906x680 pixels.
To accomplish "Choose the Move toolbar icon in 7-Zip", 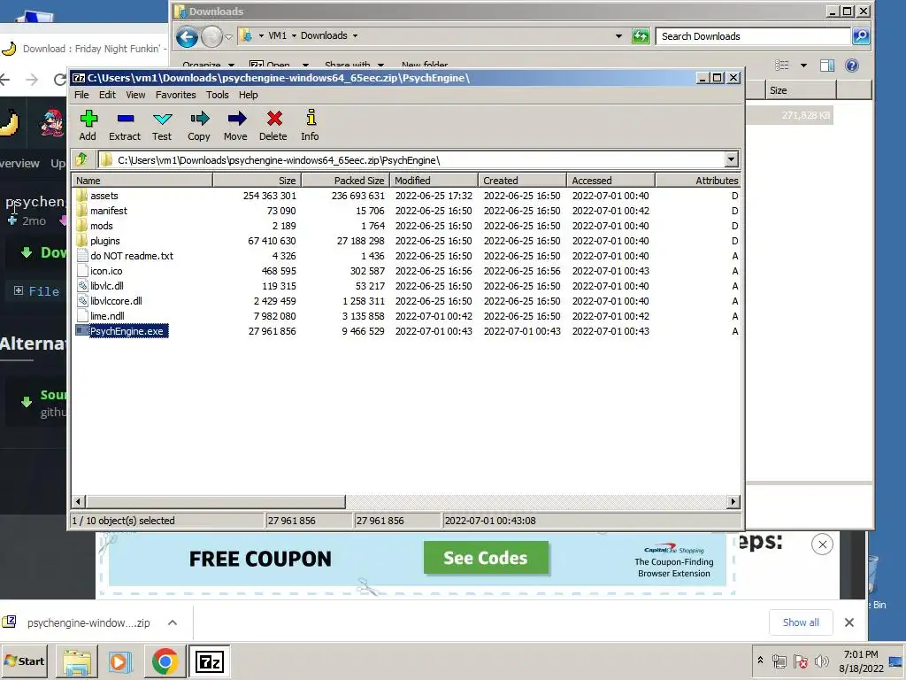I will pyautogui.click(x=235, y=126).
